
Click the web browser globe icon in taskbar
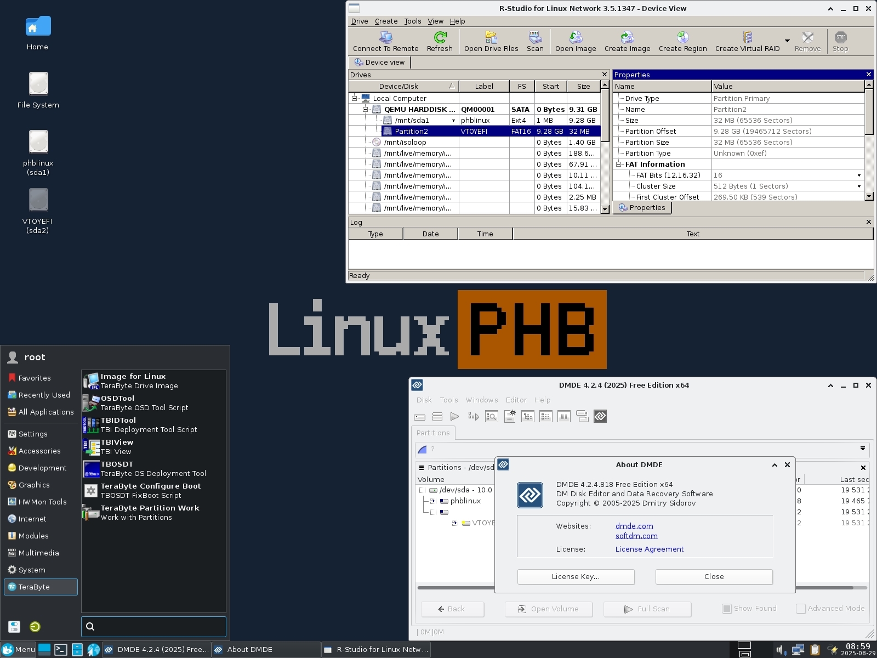tap(94, 650)
